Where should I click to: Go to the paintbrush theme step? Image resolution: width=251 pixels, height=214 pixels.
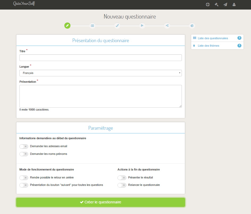click(x=117, y=26)
